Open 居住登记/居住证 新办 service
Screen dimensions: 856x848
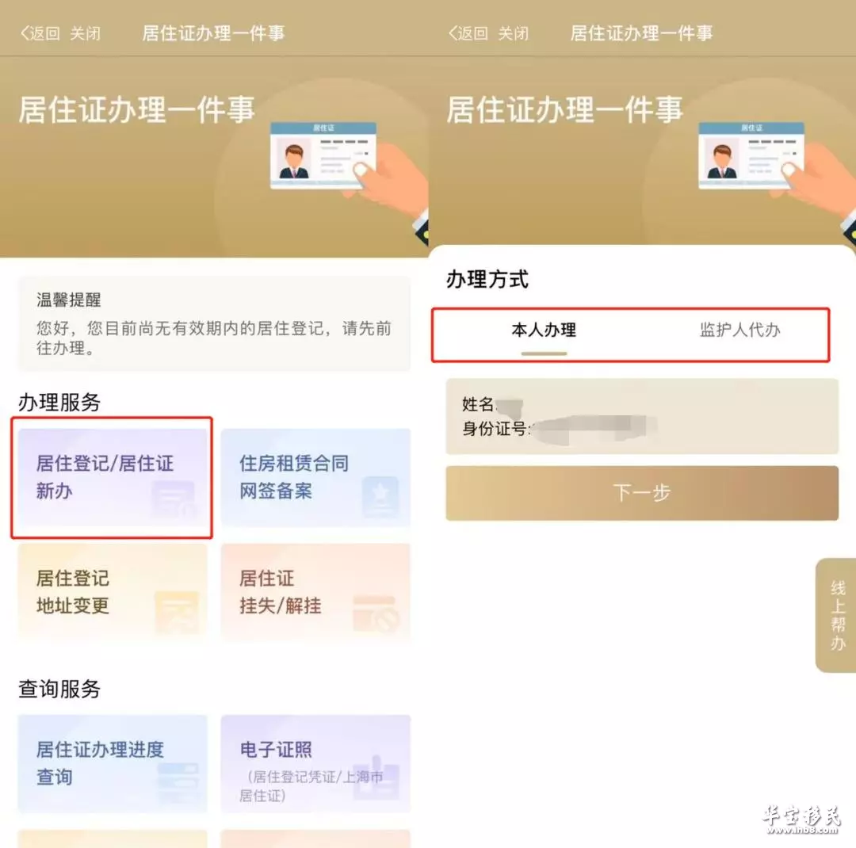(x=113, y=478)
